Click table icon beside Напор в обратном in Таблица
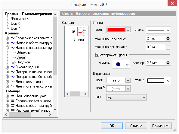Screen dimensions: 179x134 coord(13,106)
